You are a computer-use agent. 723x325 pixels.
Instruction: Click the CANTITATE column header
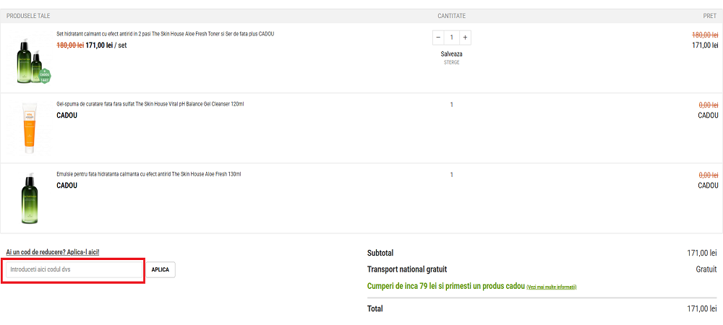click(451, 15)
